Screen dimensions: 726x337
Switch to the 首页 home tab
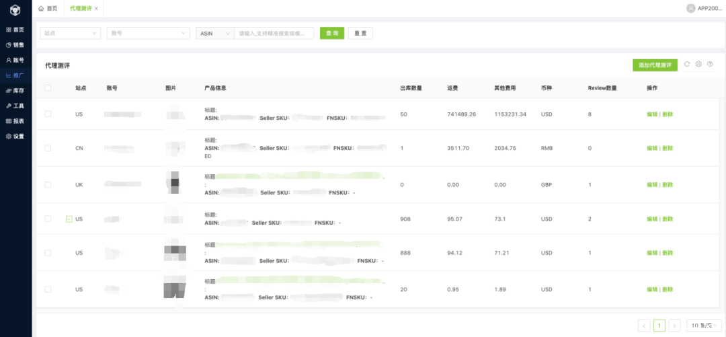pos(48,8)
